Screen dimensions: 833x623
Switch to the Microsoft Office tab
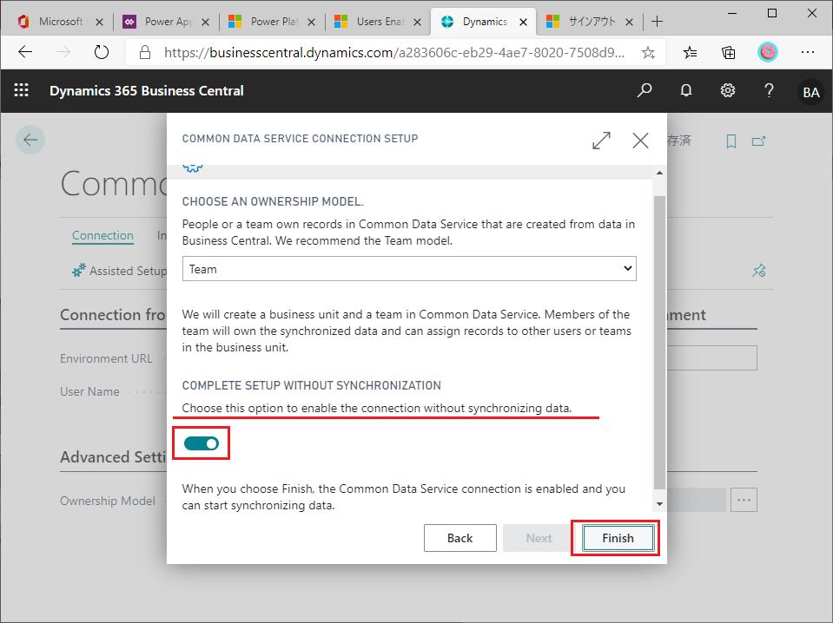click(x=61, y=22)
